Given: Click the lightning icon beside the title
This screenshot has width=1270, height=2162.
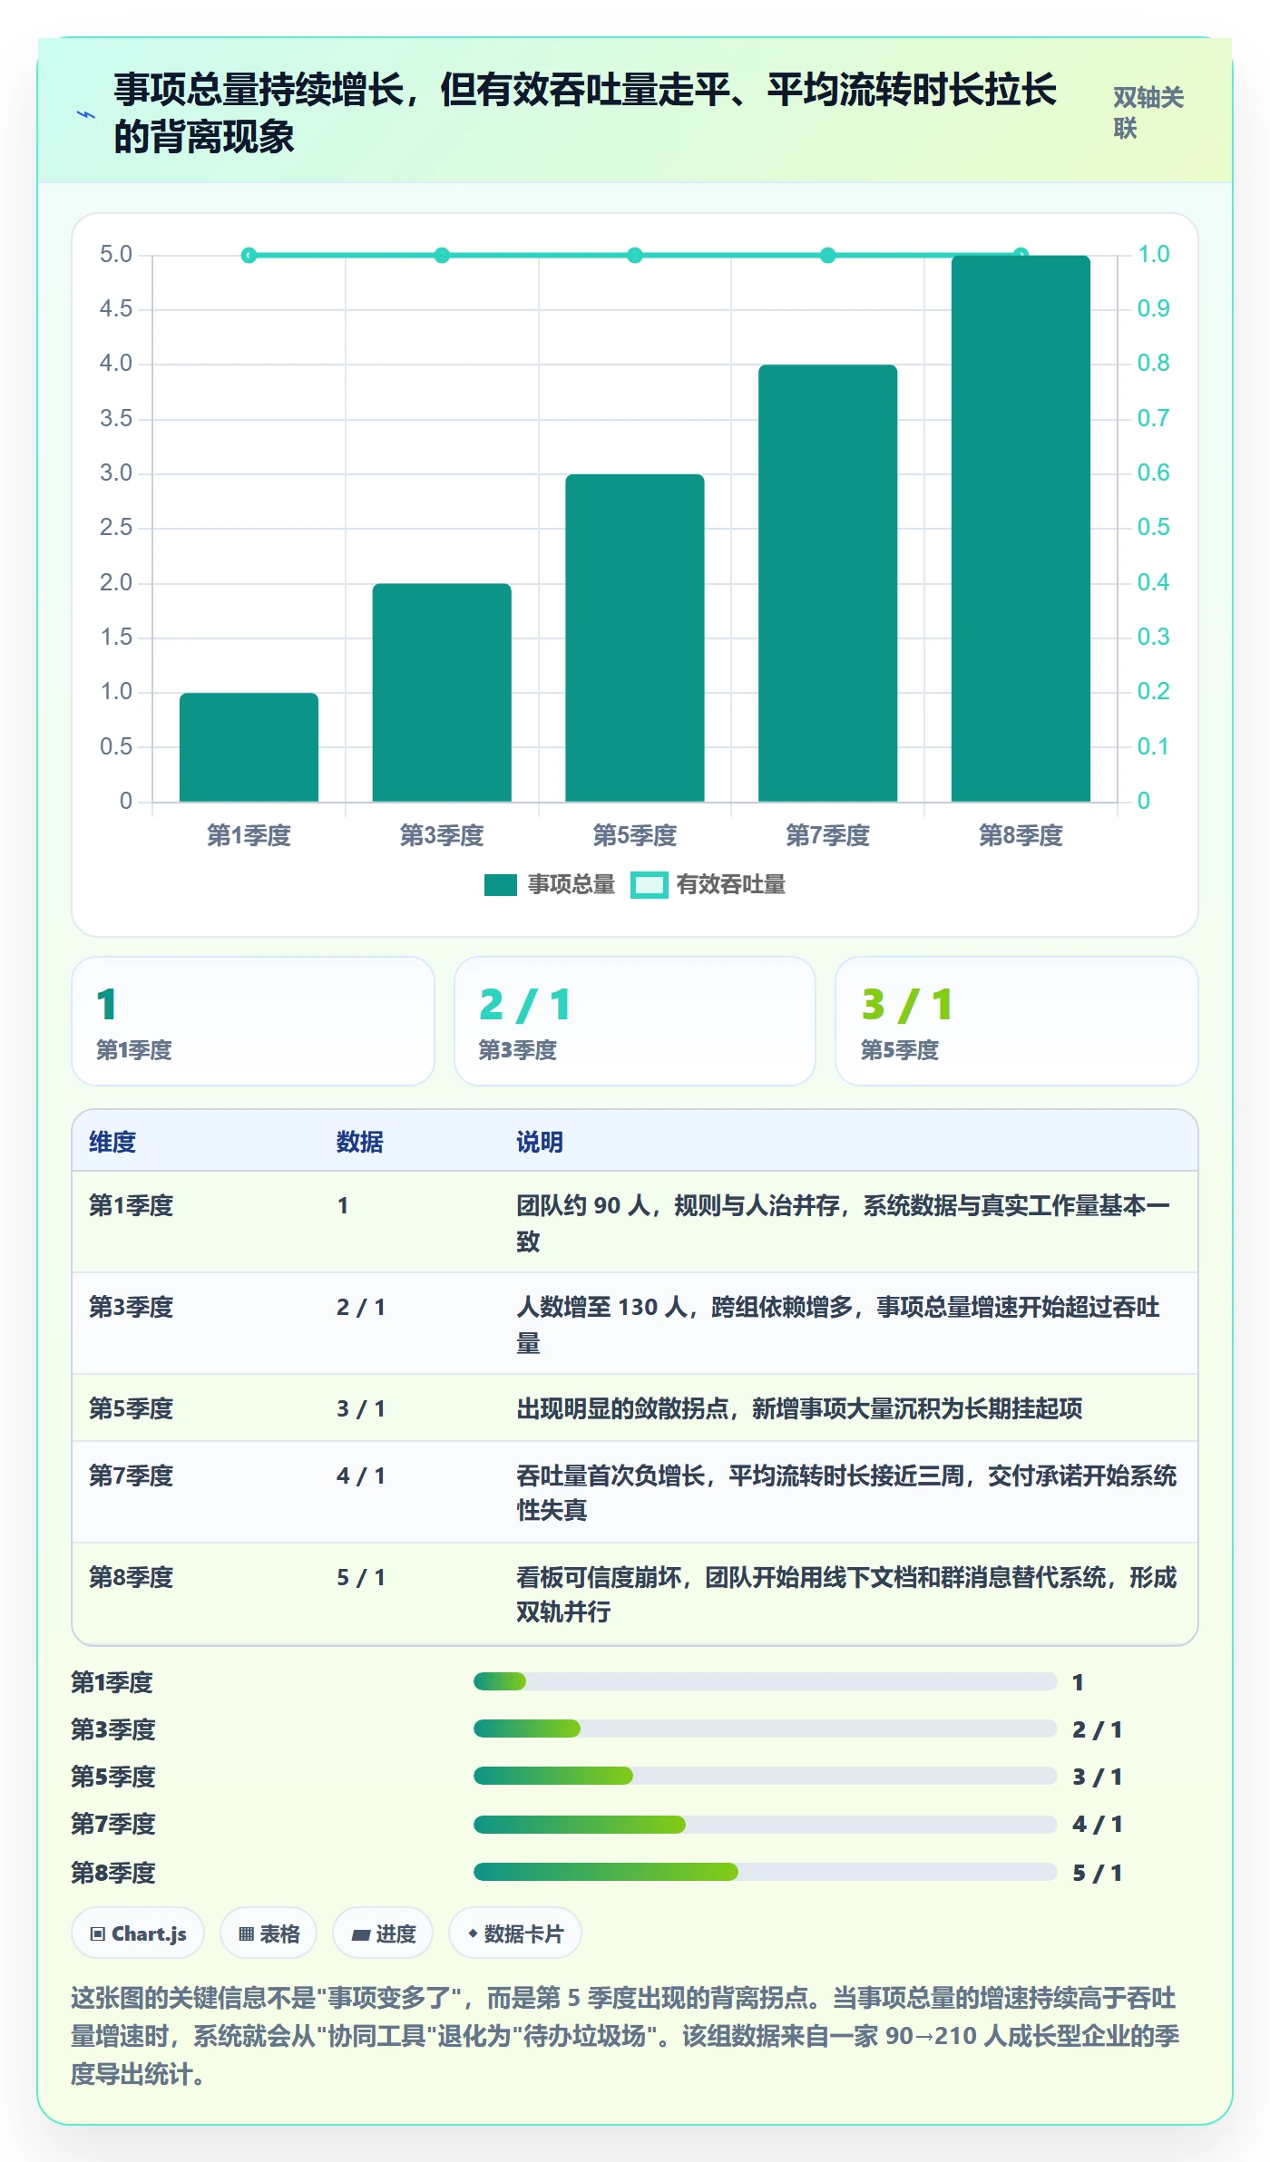Looking at the screenshot, I should click(86, 114).
